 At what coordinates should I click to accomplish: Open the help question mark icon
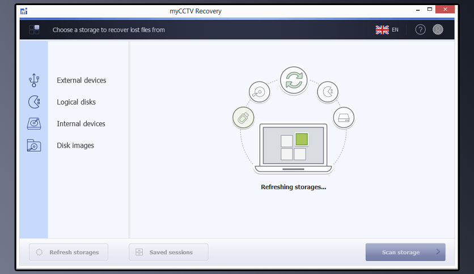[420, 29]
